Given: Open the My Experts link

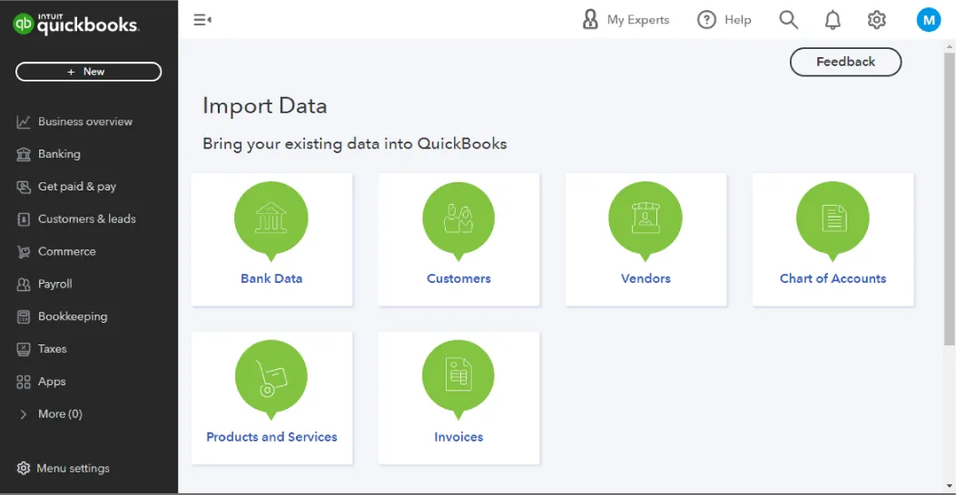Looking at the screenshot, I should [x=626, y=20].
